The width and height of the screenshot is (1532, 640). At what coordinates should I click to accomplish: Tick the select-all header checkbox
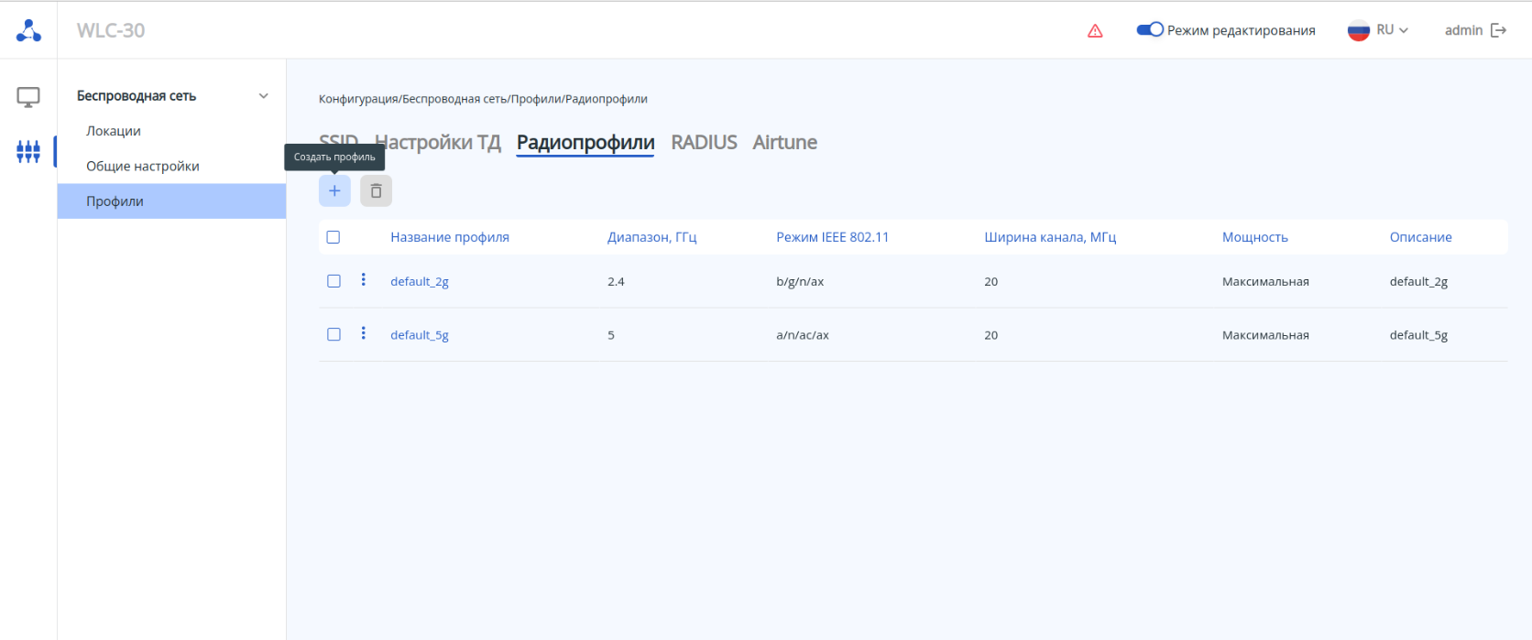click(334, 237)
